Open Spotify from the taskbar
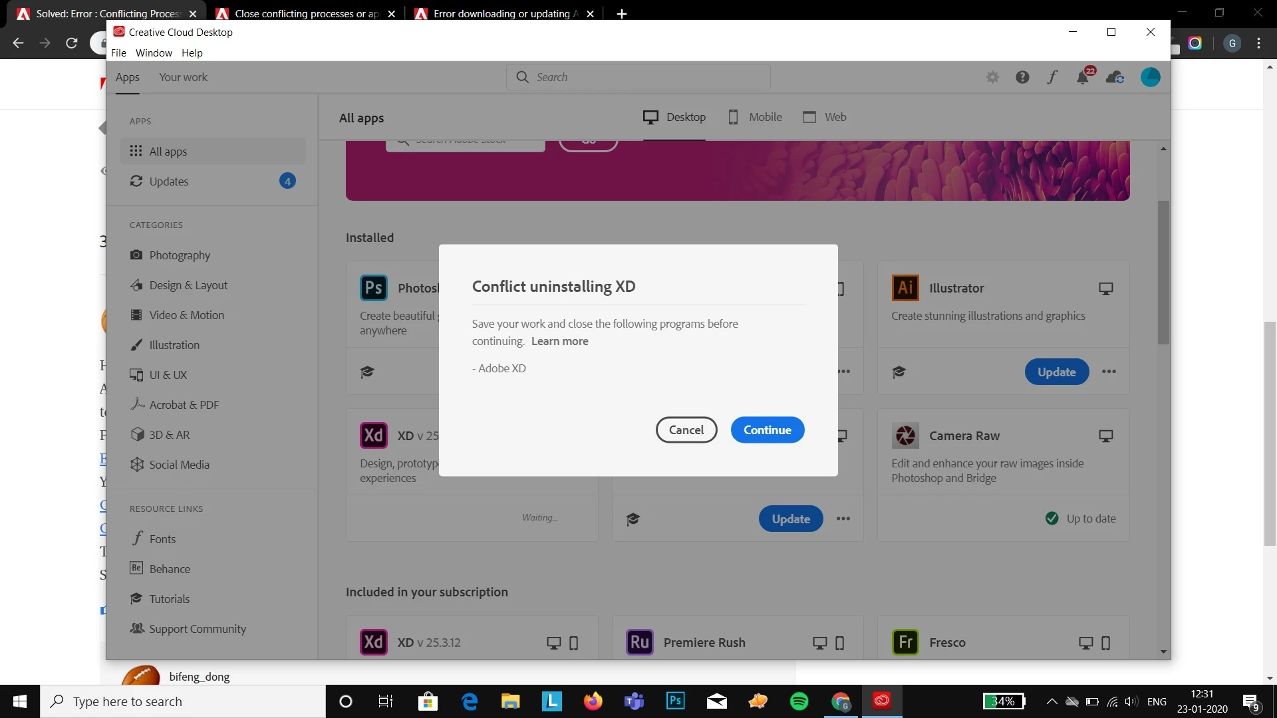 tap(799, 701)
